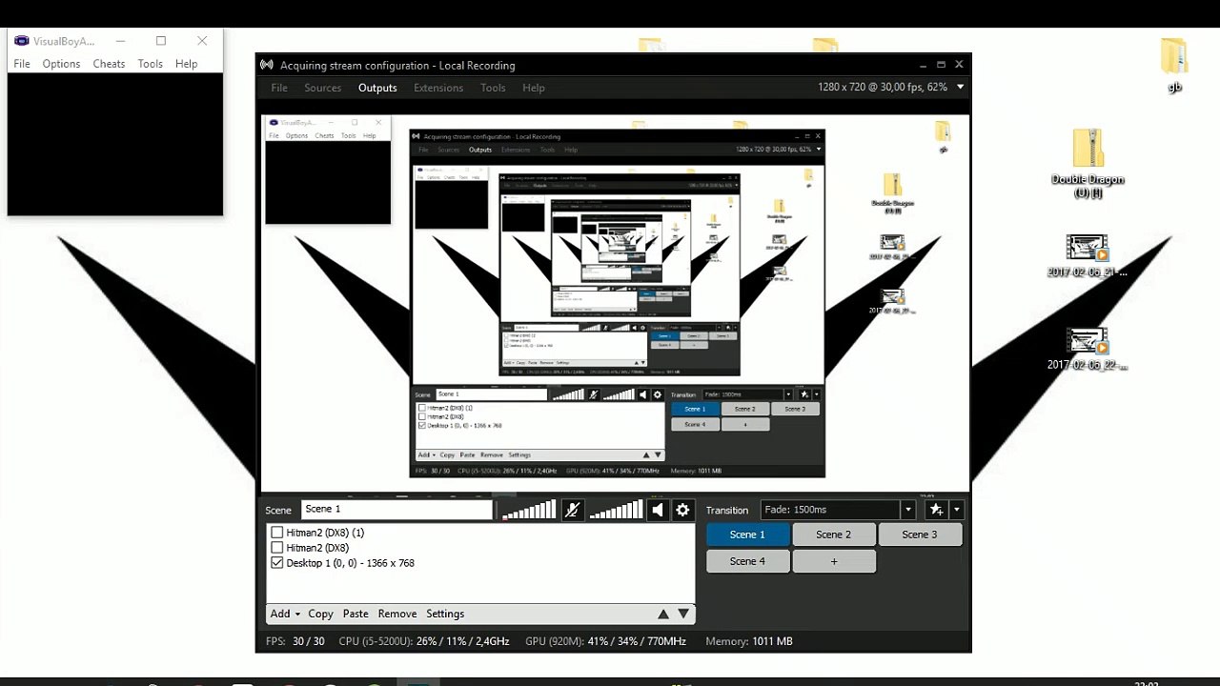Expand the resolution and fps dropdown arrow
Viewport: 1220px width, 686px height.
point(960,87)
